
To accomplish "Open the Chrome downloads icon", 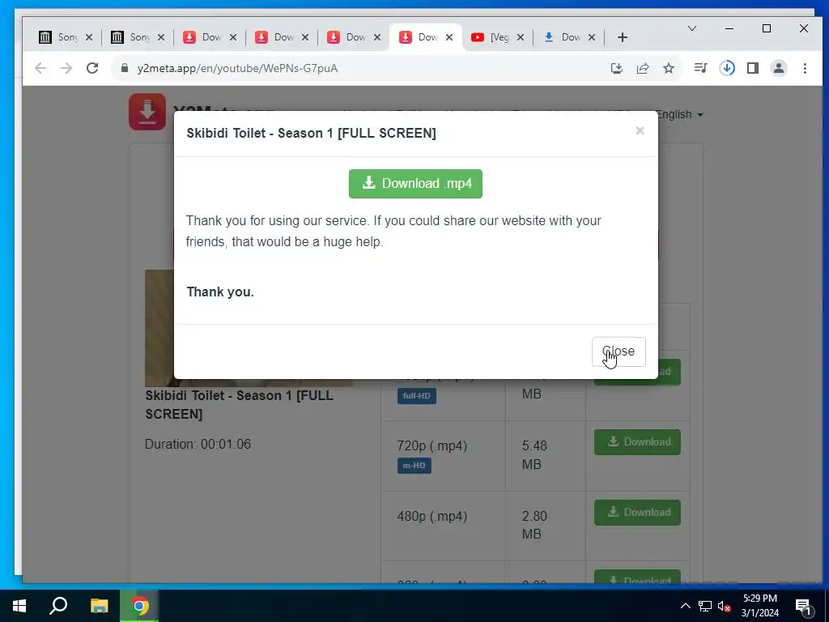I will coord(727,68).
